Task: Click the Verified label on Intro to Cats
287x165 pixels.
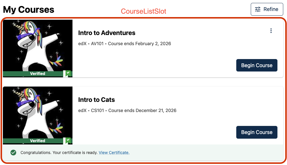Action: pyautogui.click(x=38, y=141)
